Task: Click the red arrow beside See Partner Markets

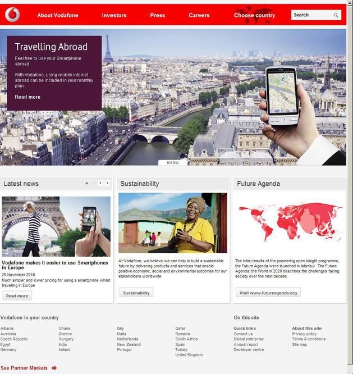Action: pyautogui.click(x=54, y=368)
